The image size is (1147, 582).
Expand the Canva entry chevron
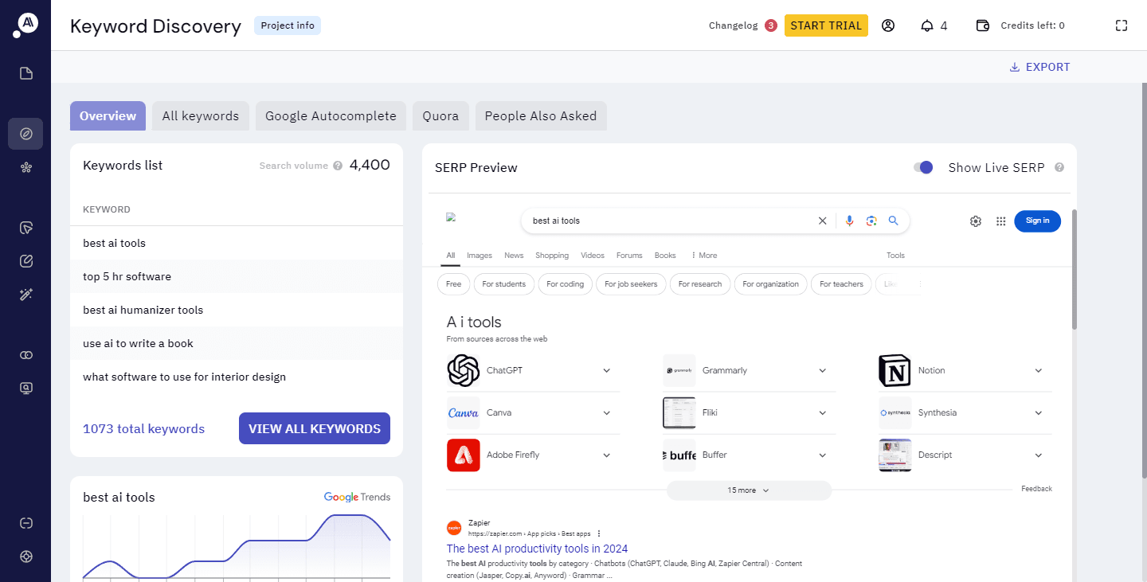click(606, 412)
